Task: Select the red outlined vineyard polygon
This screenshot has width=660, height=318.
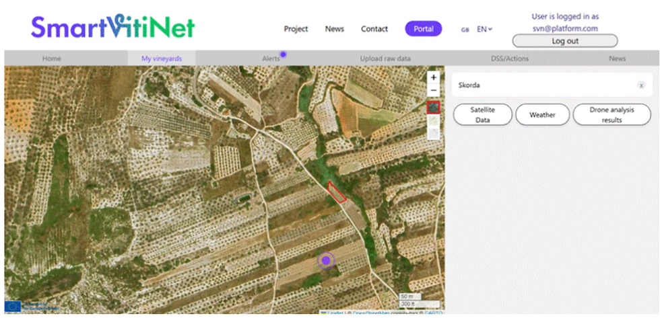Action: click(337, 192)
